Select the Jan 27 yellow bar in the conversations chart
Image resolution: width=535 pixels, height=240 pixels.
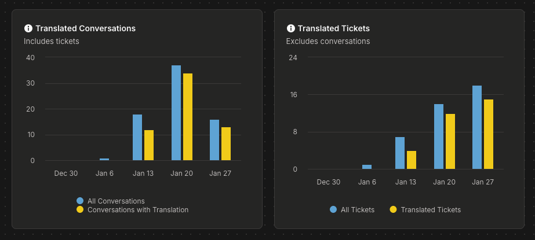(226, 143)
